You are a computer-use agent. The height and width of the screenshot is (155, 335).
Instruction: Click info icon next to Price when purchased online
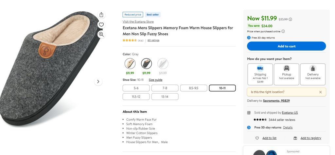pos(283,31)
